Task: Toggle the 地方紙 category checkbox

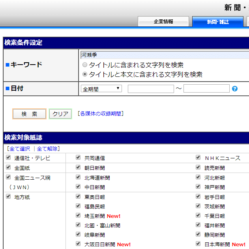Action: click(8, 197)
